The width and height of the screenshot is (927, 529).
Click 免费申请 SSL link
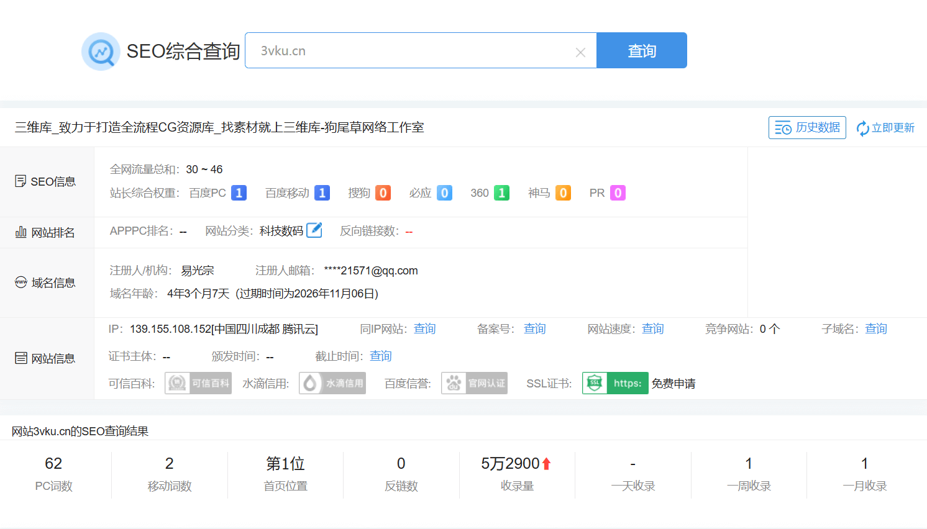point(674,384)
